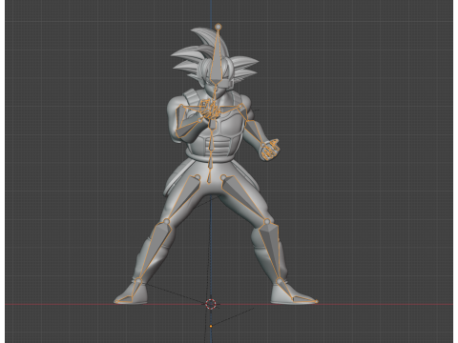Click the orange origin dot below the cursor
This screenshot has width=458, height=343.
(x=211, y=326)
